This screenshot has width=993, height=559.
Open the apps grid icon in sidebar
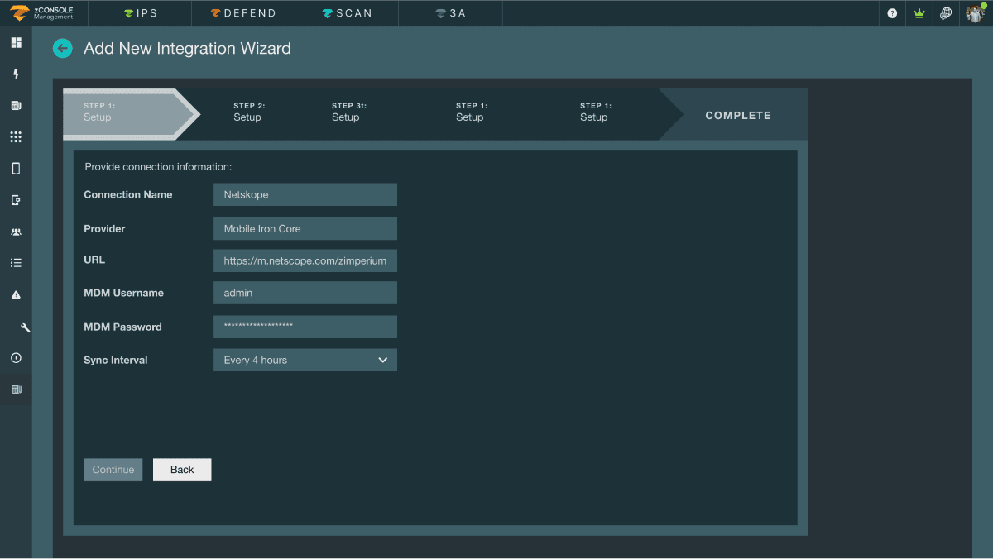tap(15, 136)
